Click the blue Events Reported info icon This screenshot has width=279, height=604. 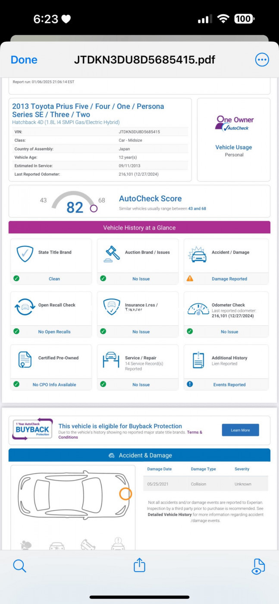tap(190, 384)
